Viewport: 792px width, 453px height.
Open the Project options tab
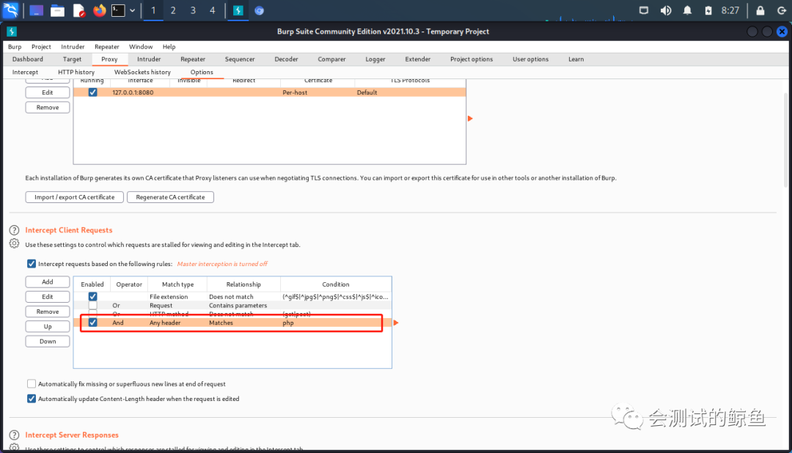coord(472,59)
